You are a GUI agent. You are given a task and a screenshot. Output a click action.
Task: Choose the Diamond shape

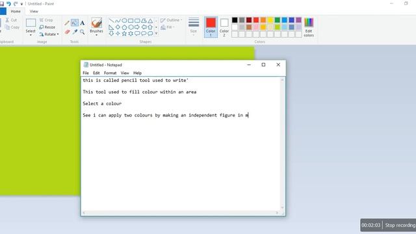click(x=118, y=27)
